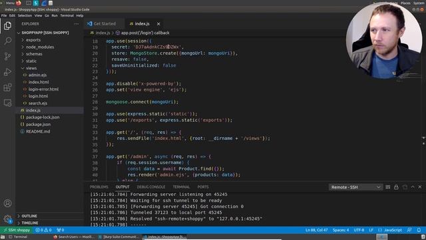The image size is (426, 240).
Task: Open Remote Explorer view icon
Action: 7,103
